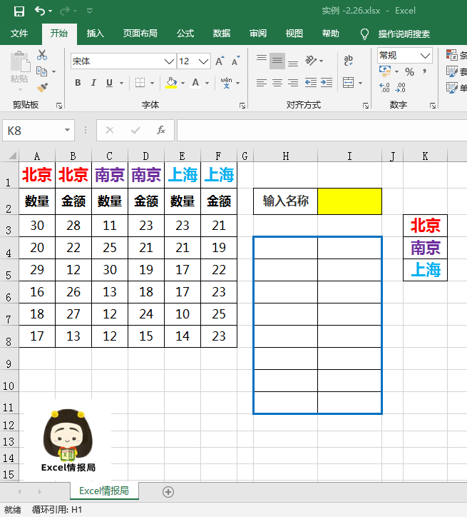467x517 pixels.
Task: Select the Format Painter brush icon
Action: point(42,87)
